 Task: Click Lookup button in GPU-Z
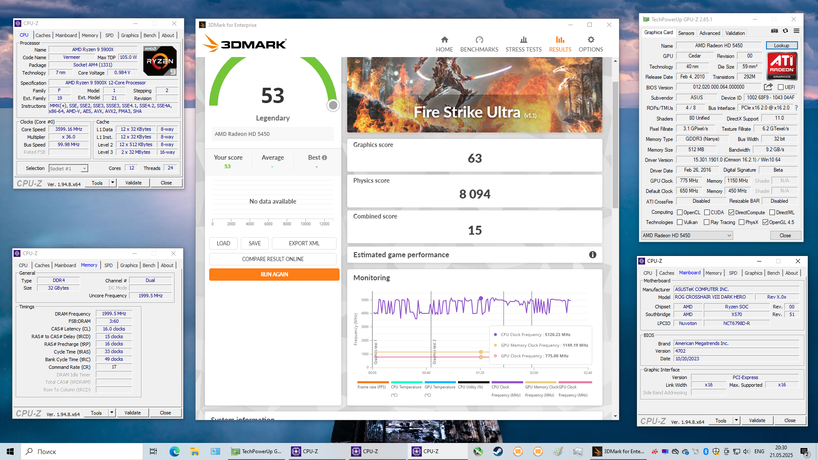coord(781,46)
